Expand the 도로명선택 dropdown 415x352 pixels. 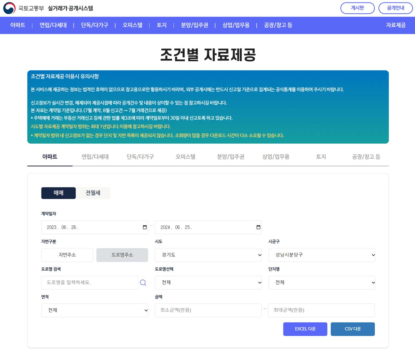click(x=208, y=283)
